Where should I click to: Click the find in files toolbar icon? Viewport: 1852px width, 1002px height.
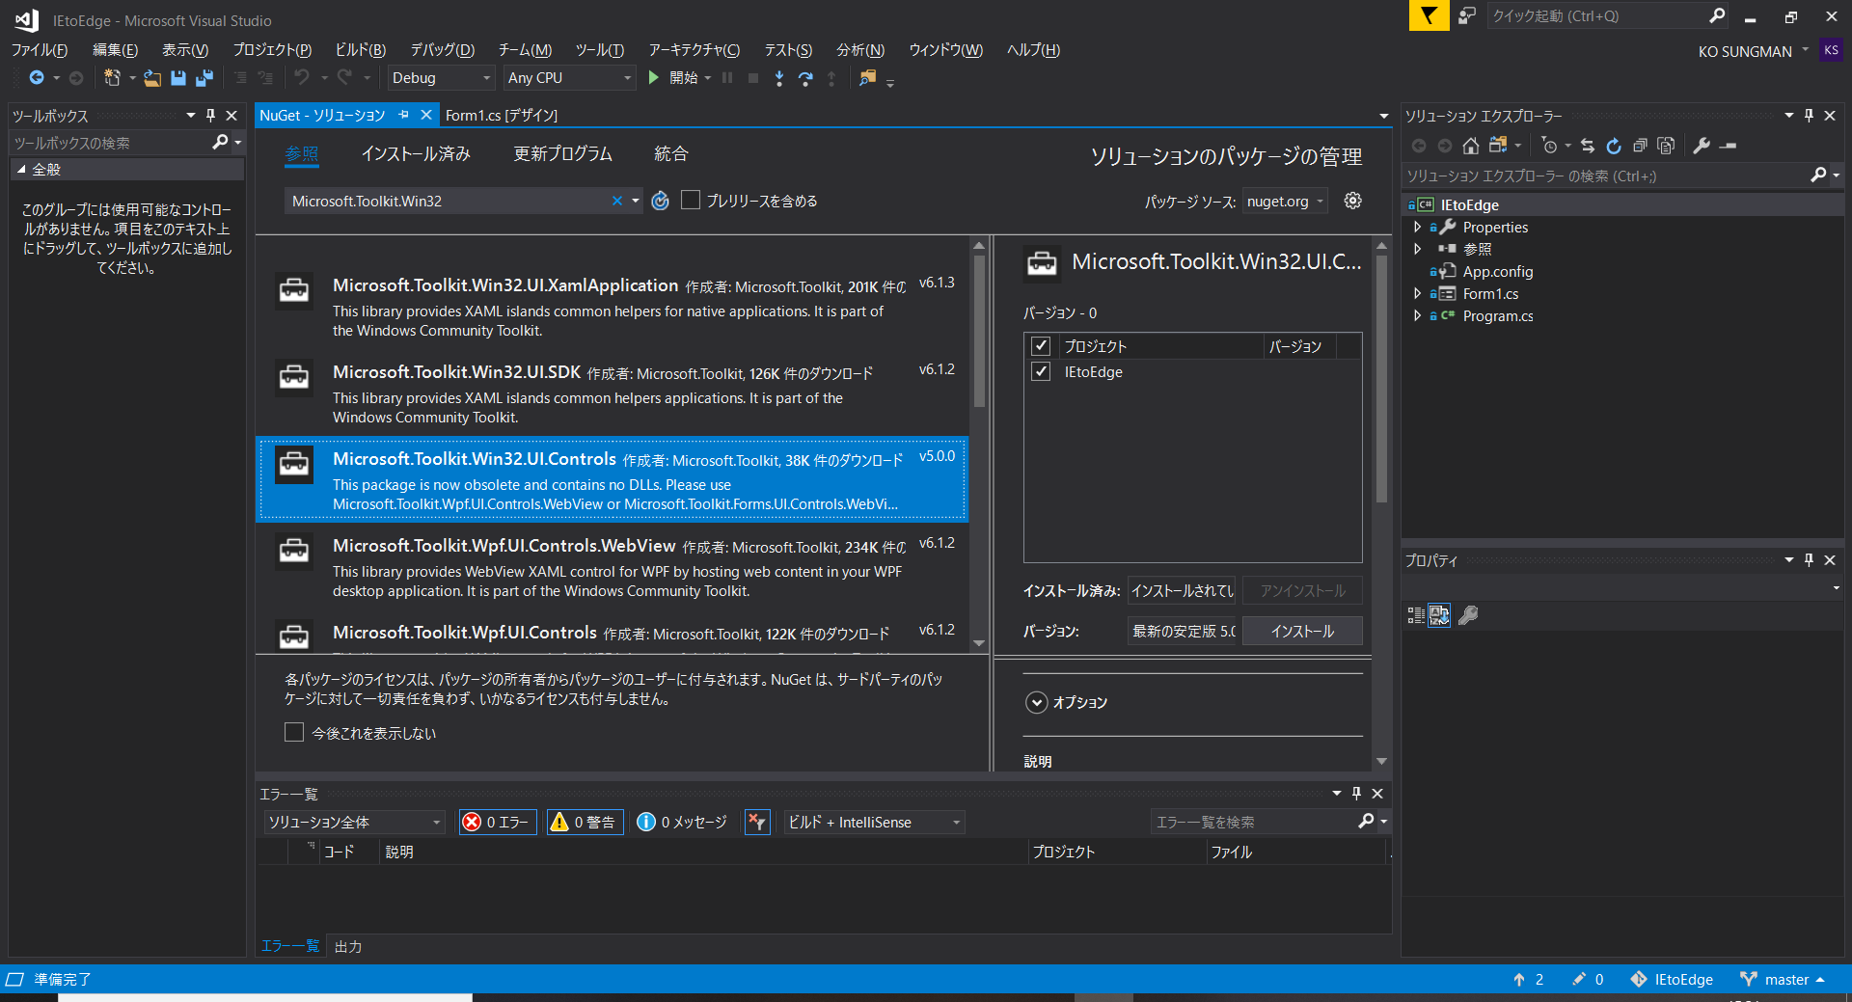pyautogui.click(x=868, y=78)
